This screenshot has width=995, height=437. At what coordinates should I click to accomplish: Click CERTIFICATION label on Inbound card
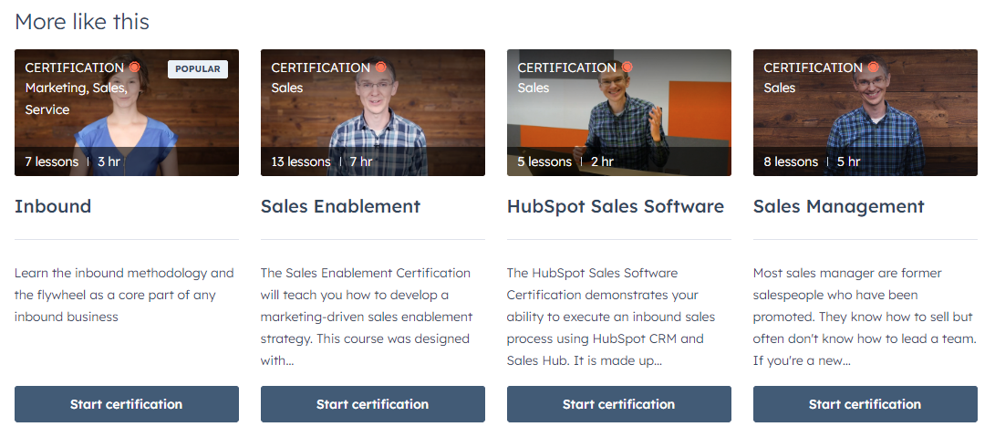click(x=74, y=68)
